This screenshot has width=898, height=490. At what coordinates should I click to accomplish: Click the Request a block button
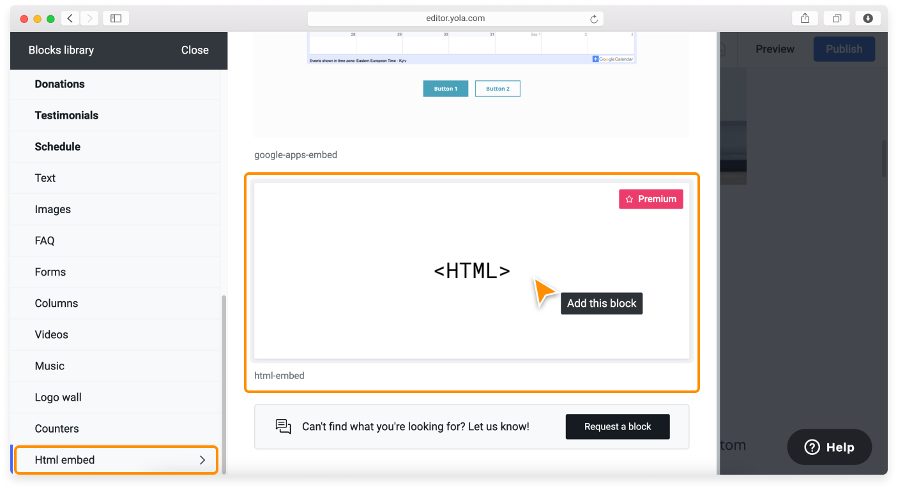coord(617,426)
